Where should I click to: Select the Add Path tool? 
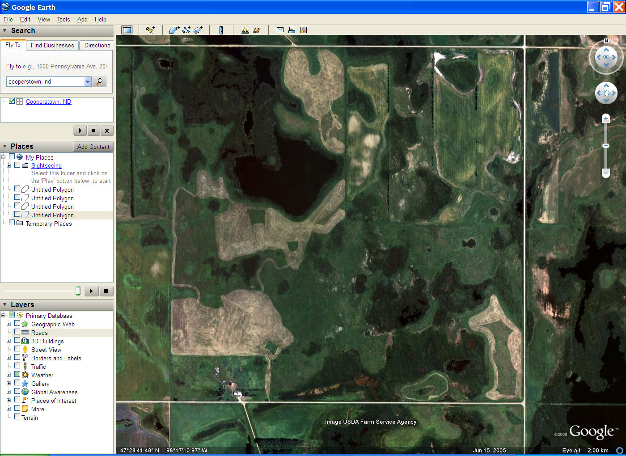pyautogui.click(x=186, y=30)
